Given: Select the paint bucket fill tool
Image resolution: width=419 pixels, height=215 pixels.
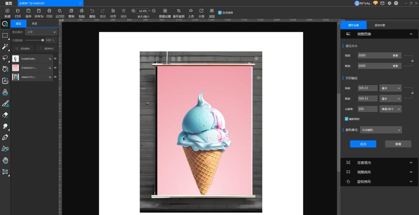Looking at the screenshot, I should pyautogui.click(x=5, y=69).
